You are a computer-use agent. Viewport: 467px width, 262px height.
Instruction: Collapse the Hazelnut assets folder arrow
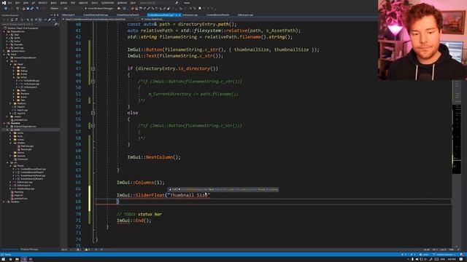click(7, 130)
